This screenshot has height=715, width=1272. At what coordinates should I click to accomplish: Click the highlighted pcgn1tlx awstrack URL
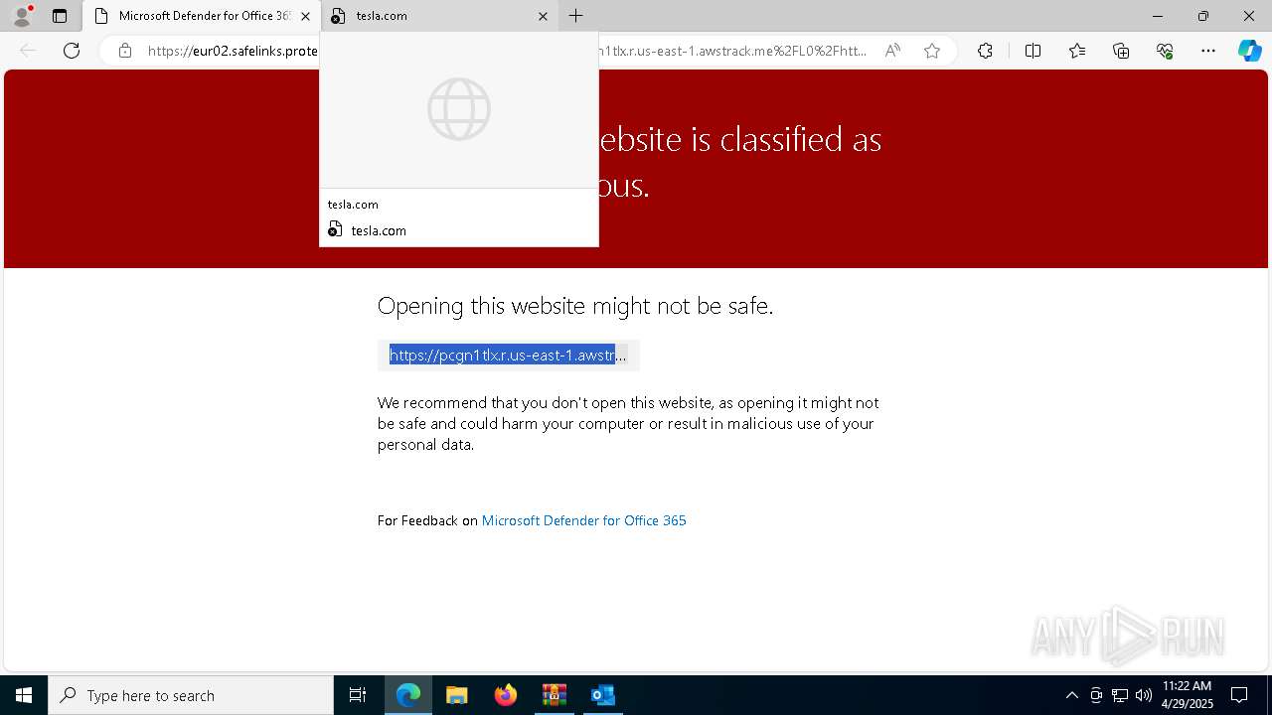[508, 355]
